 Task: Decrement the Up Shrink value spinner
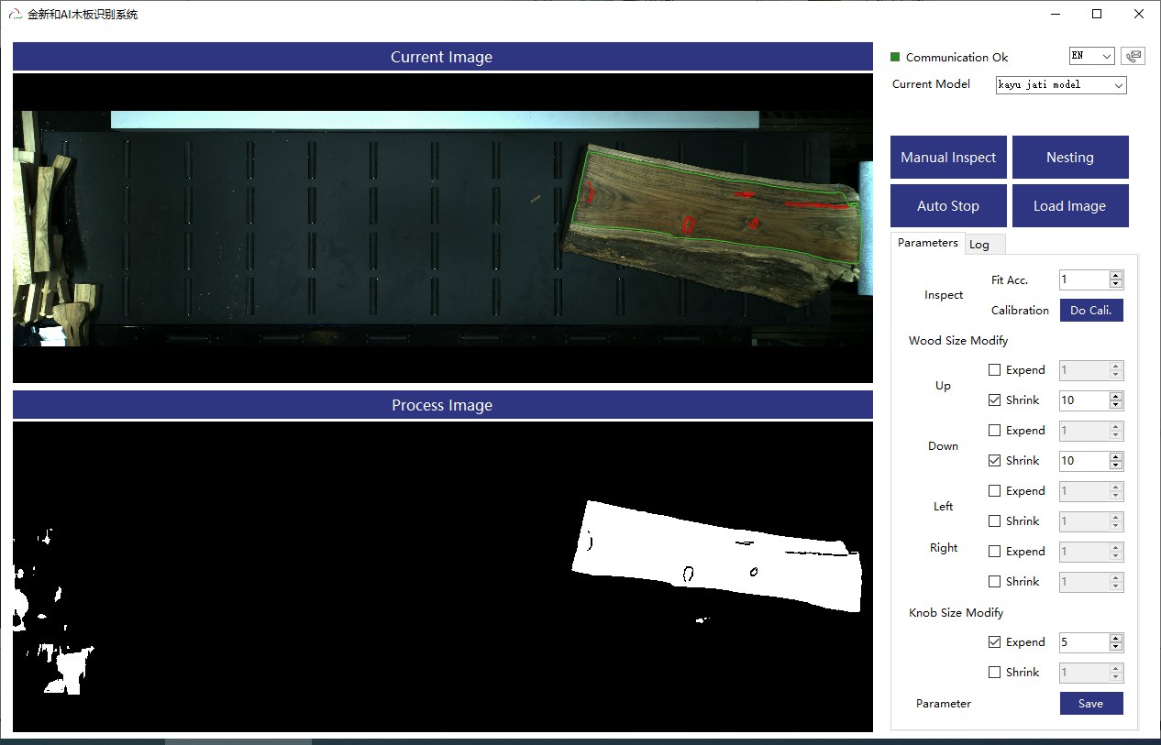(1116, 405)
